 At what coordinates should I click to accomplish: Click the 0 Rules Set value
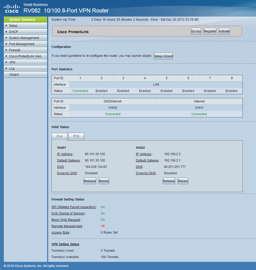coord(109,233)
